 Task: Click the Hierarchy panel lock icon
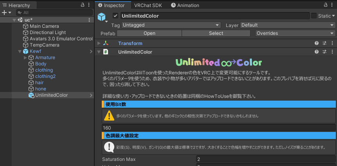click(x=83, y=5)
